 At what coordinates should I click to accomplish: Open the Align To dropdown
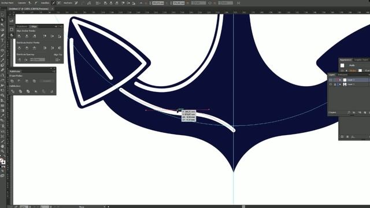pos(58,60)
